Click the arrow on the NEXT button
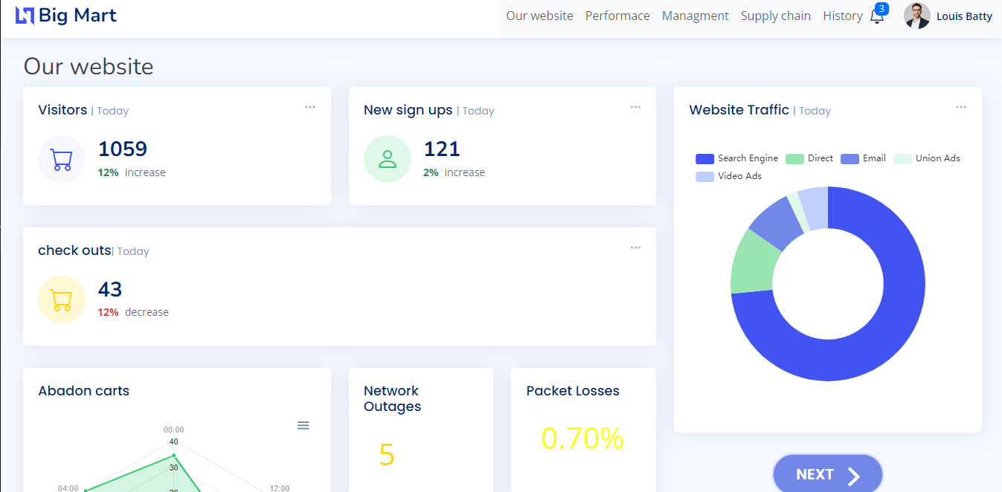Screen dimensions: 1002x492 point(854,476)
